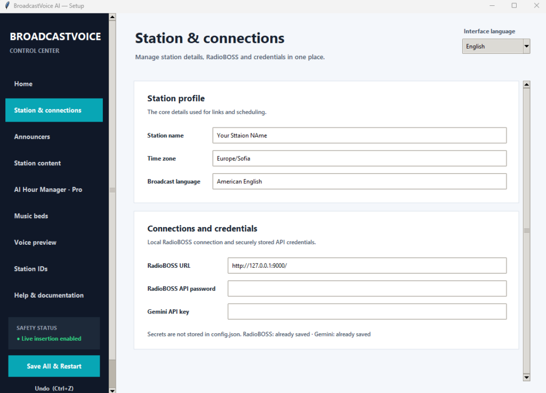Select Station & connections sidebar item
546x393 pixels.
[x=54, y=110]
